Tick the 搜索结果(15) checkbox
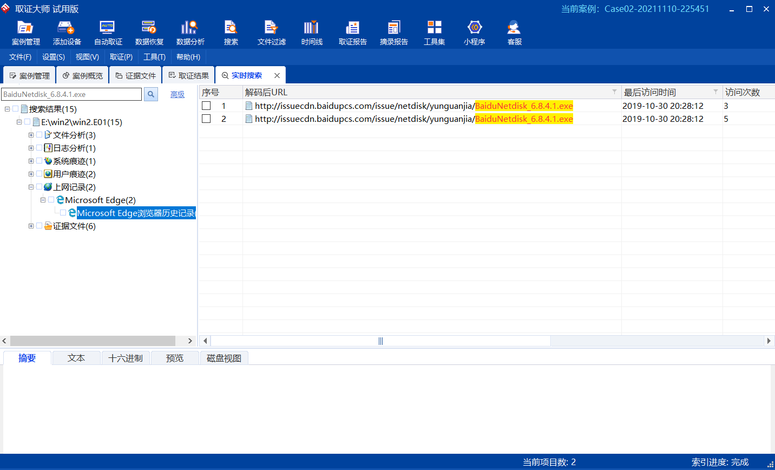The height and width of the screenshot is (470, 775). click(x=15, y=109)
